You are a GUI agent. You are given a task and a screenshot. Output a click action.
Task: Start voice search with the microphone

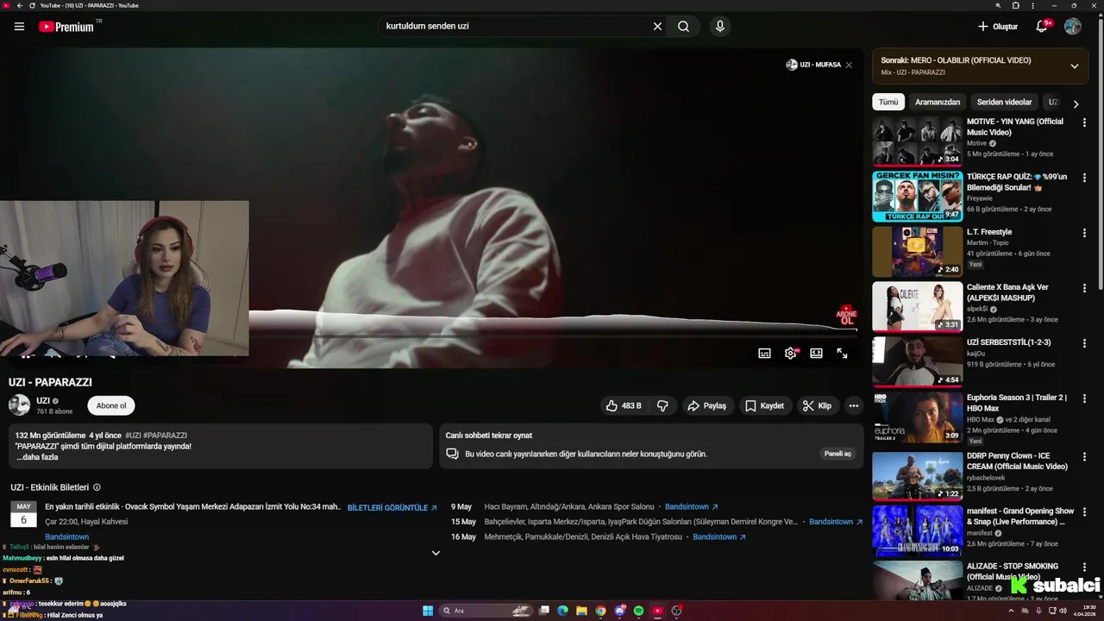(720, 27)
